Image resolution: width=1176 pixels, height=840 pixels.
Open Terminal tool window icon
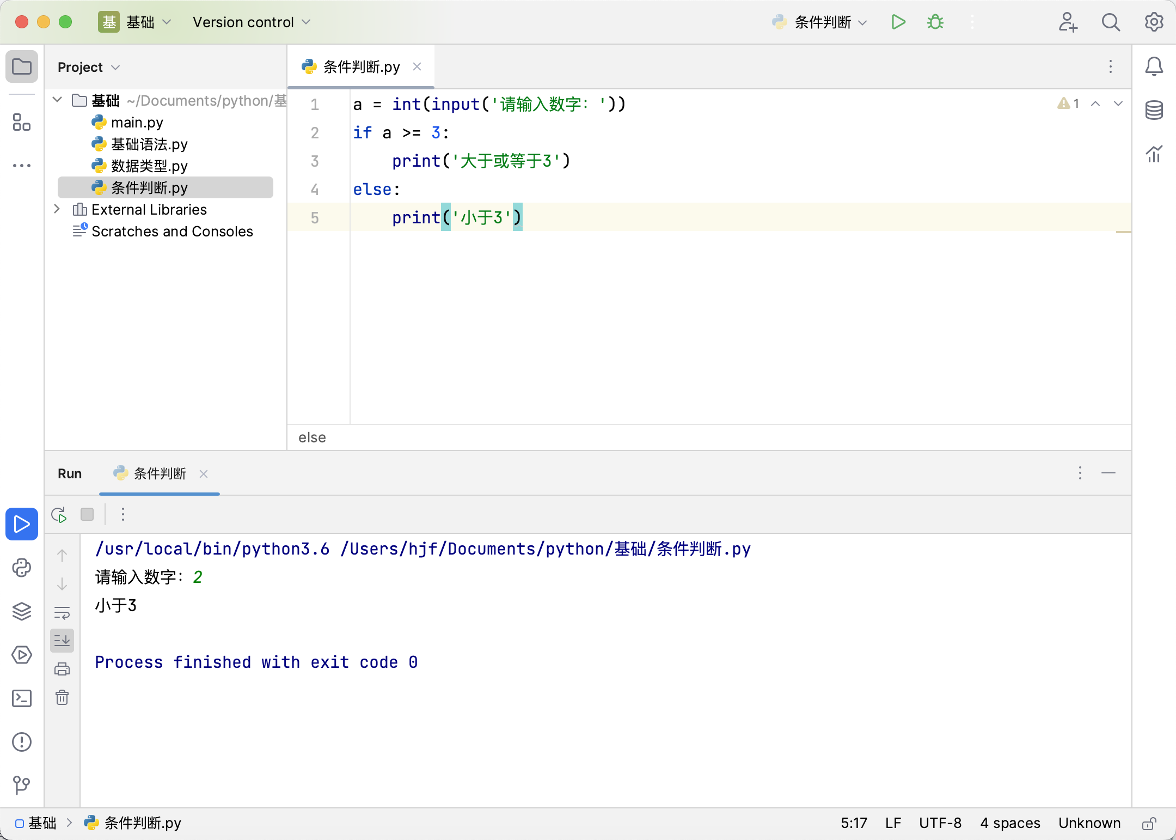tap(22, 698)
